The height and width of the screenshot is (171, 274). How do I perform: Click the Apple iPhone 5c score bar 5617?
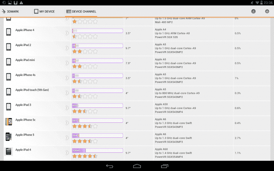click(98, 121)
